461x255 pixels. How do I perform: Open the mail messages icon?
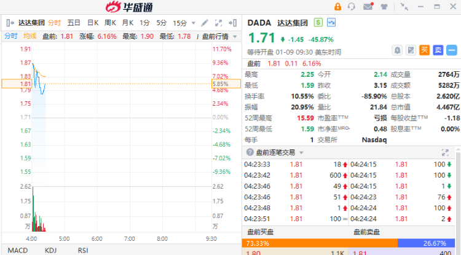point(368,7)
